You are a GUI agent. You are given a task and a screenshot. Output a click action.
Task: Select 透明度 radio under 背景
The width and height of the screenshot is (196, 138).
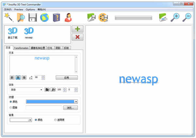point(56,120)
